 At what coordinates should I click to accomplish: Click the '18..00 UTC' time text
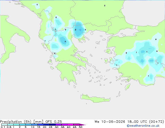[x=137, y=122]
